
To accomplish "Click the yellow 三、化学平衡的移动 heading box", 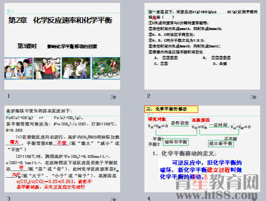I will [171, 109].
